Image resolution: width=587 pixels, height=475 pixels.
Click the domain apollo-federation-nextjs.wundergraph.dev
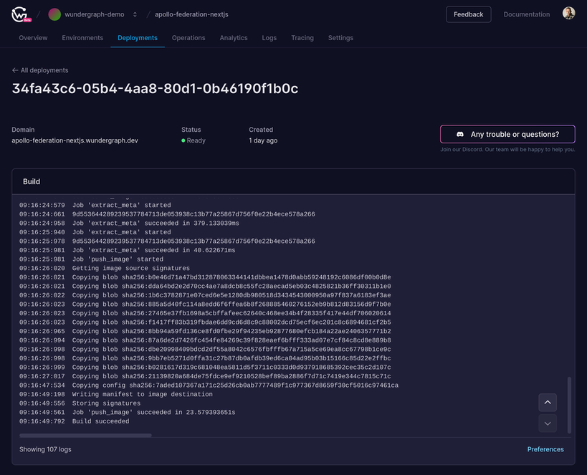pyautogui.click(x=75, y=140)
